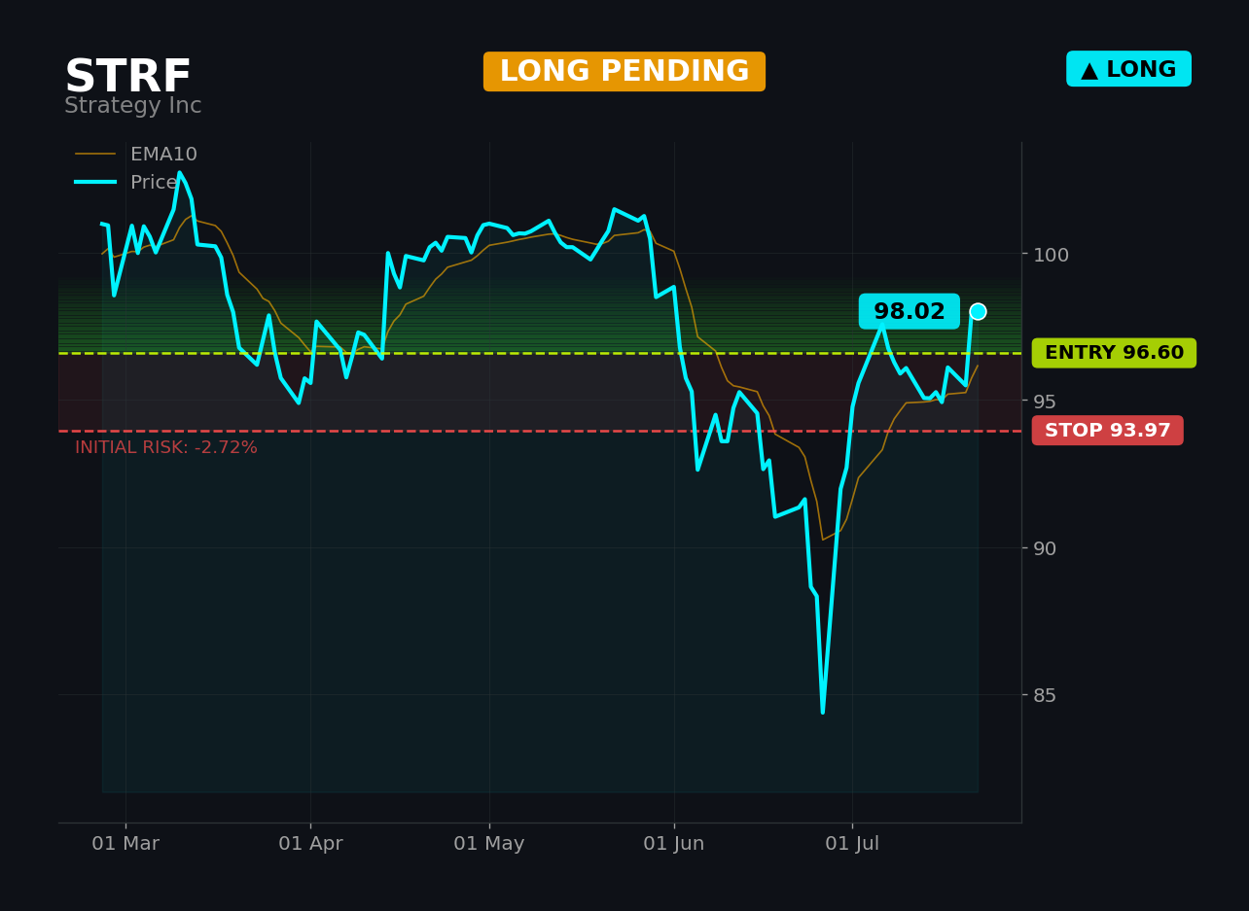
Task: Click the EMA10 legend line swatch
Action: tap(95, 155)
